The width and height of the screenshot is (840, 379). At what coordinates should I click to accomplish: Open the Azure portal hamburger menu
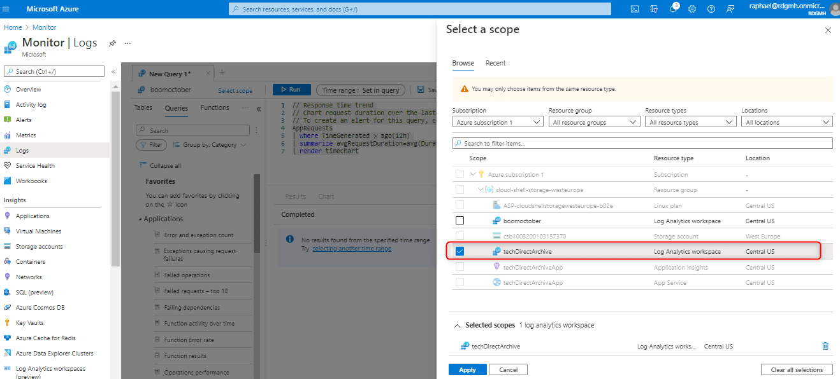coord(7,9)
